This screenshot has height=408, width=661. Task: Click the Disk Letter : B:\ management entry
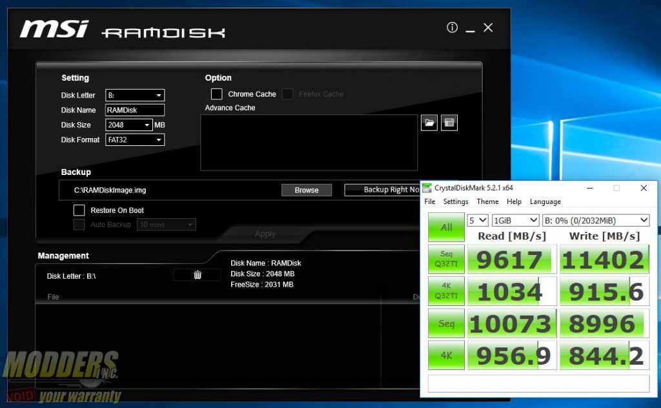click(71, 276)
